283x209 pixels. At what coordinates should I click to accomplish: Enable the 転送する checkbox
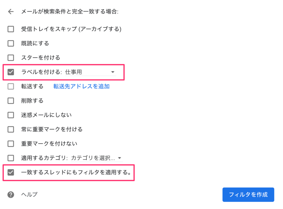(x=11, y=87)
